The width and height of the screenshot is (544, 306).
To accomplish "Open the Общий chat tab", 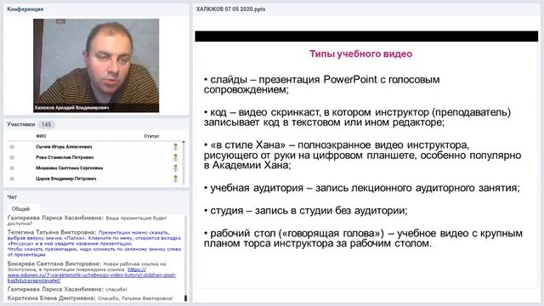I will tap(20, 209).
